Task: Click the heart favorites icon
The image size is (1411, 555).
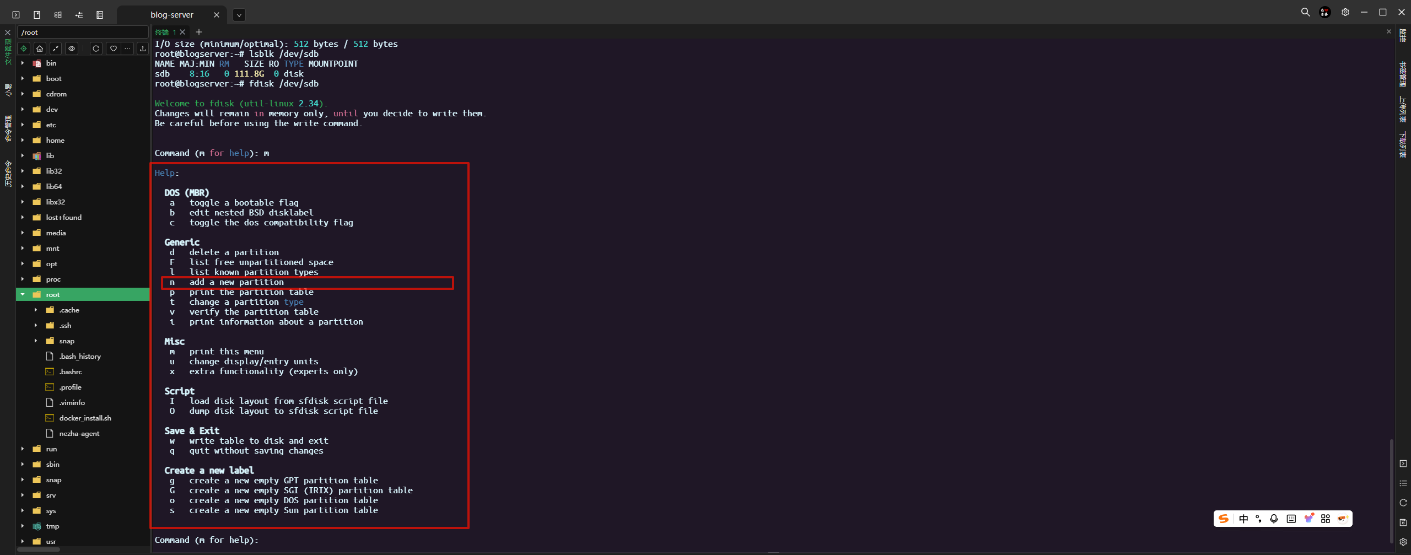Action: tap(113, 49)
